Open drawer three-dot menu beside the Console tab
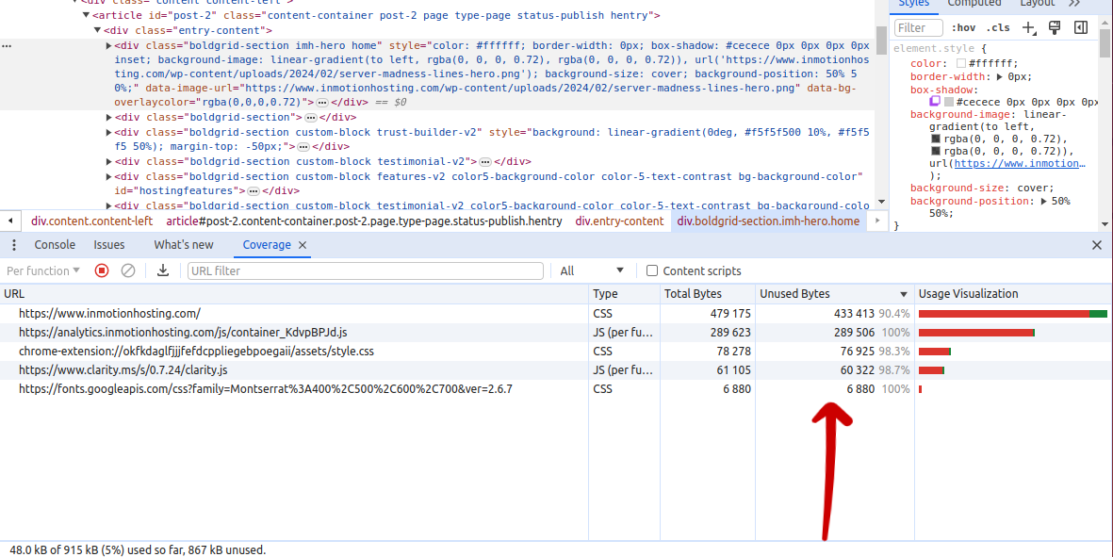 (x=13, y=245)
